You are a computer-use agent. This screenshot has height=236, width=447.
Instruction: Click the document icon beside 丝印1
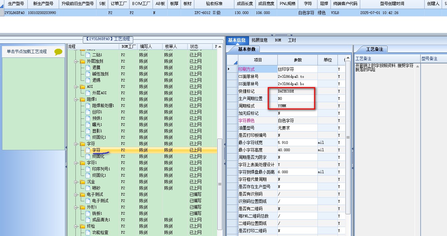pos(88,112)
